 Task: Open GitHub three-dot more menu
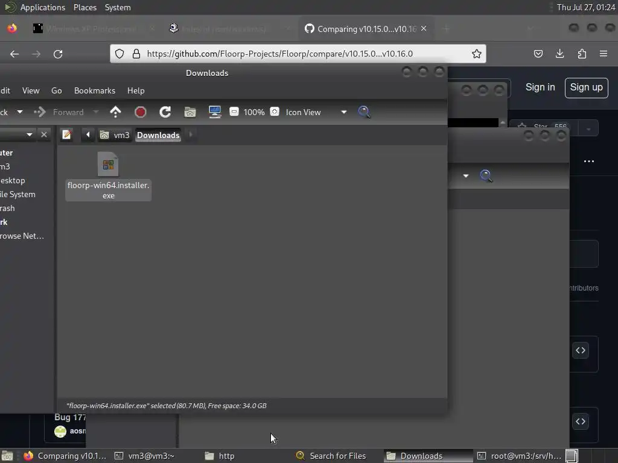589,162
